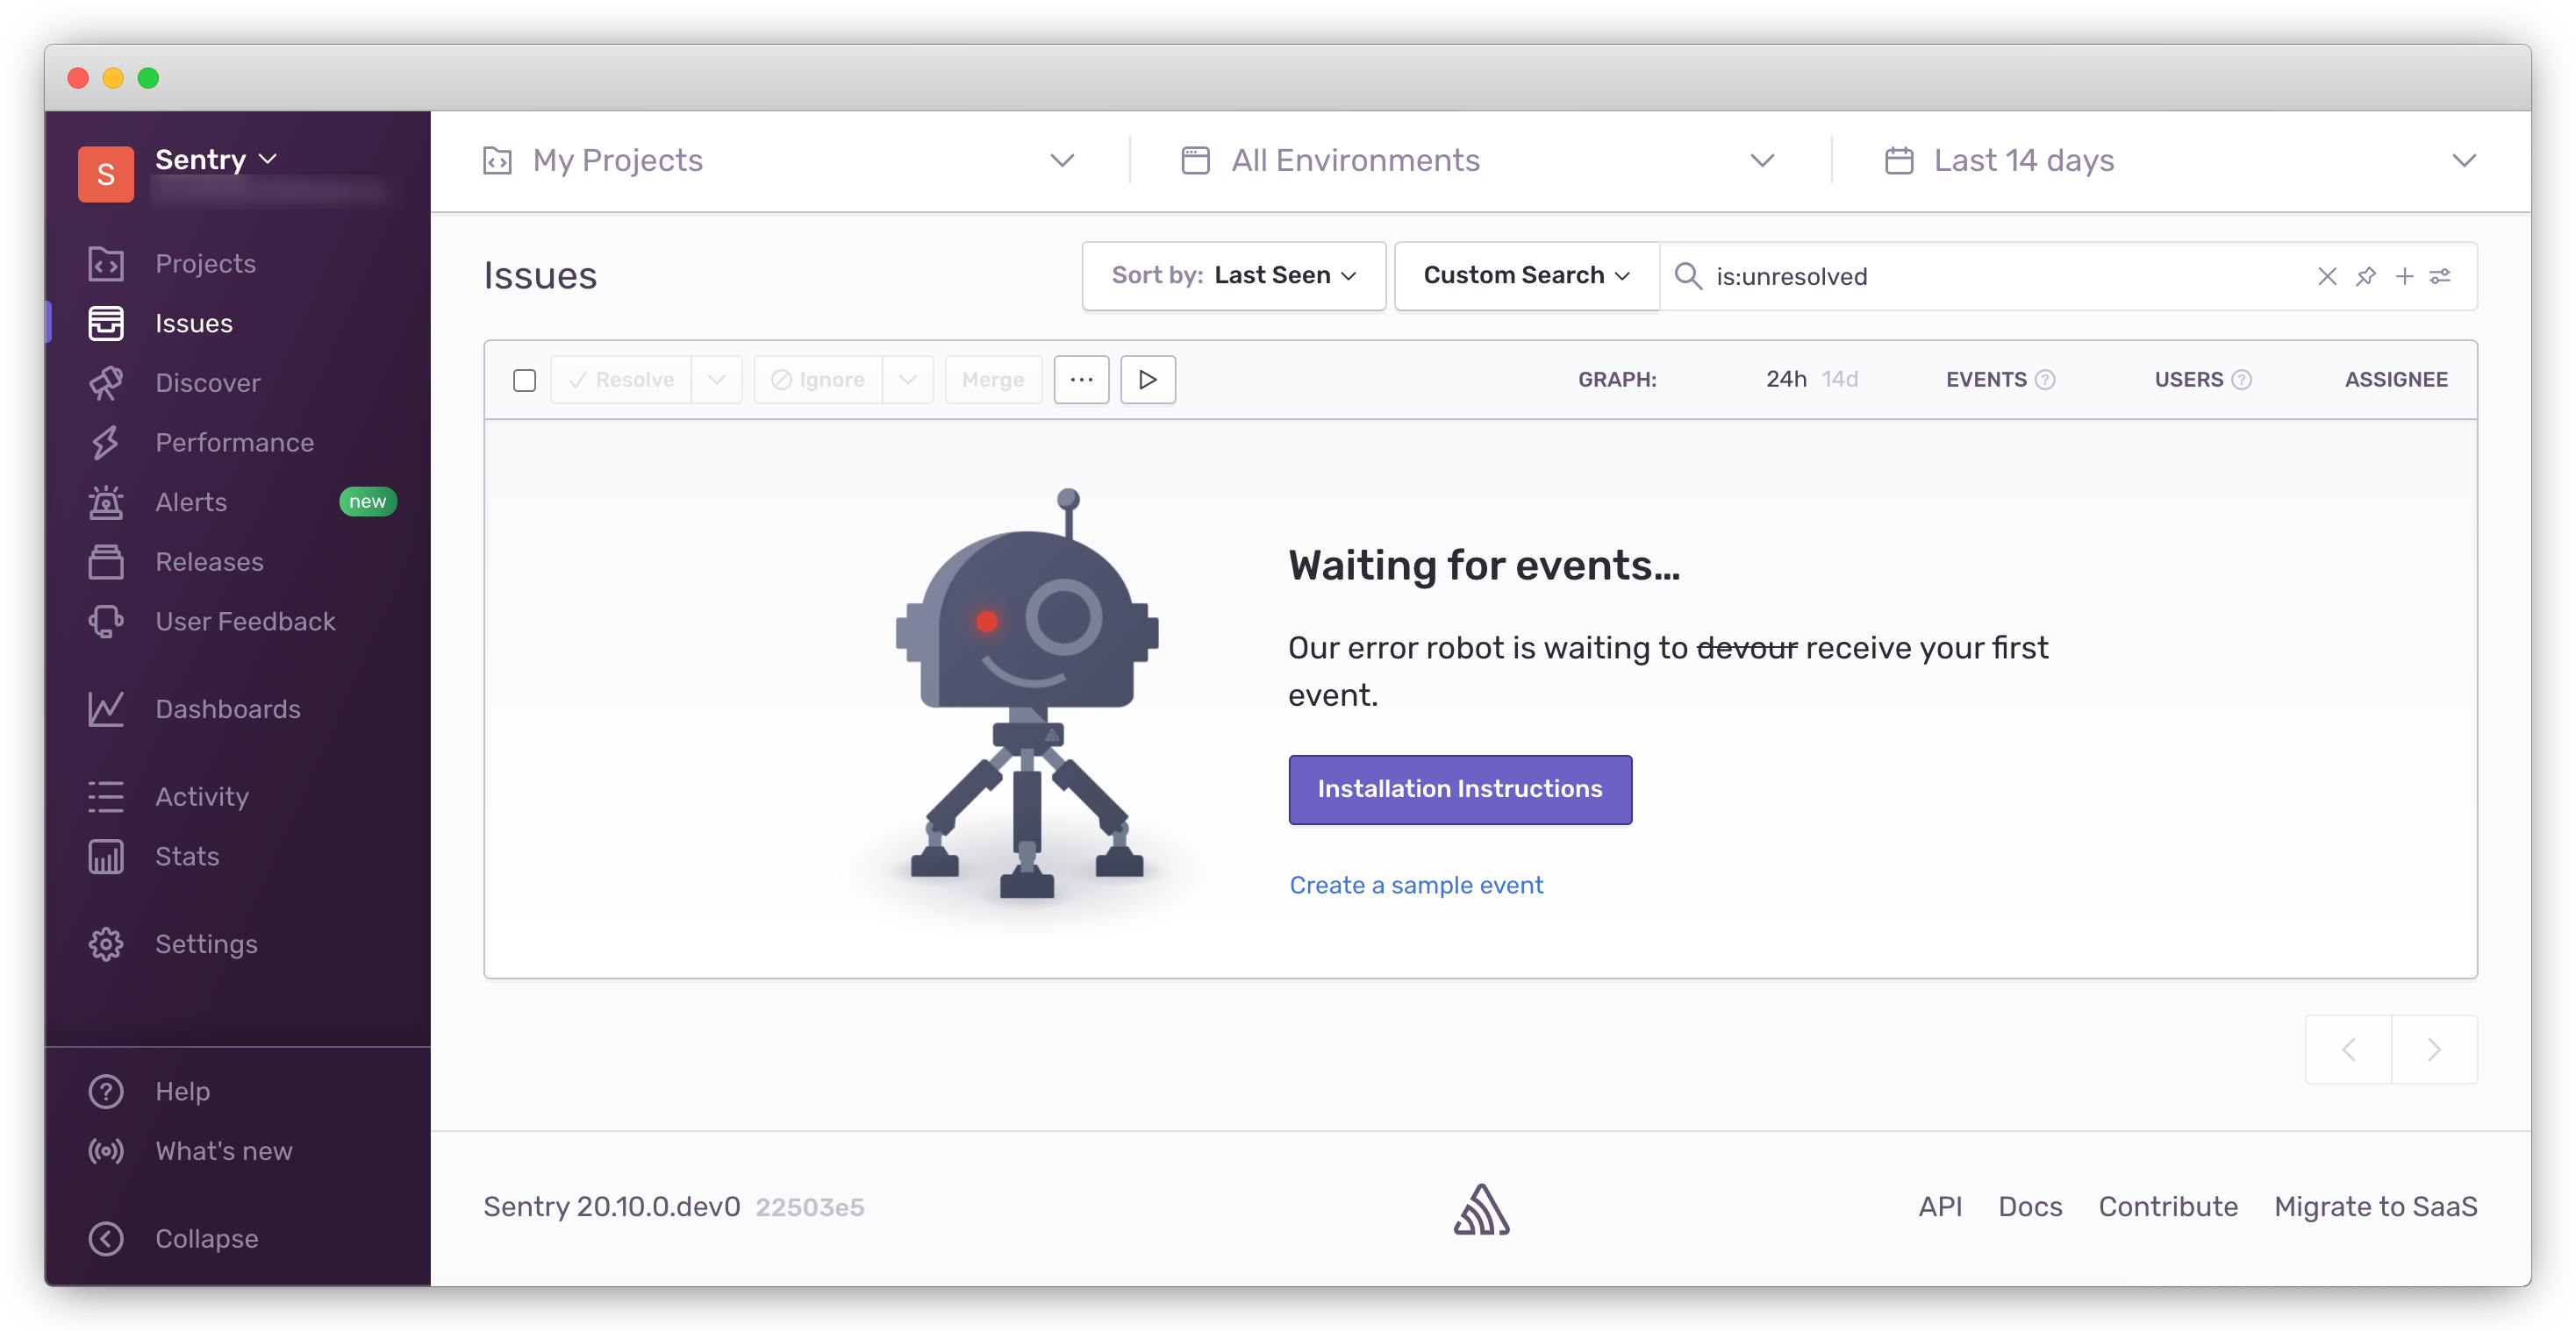The width and height of the screenshot is (2576, 1331).
Task: Click the Events help question icon
Action: 2046,380
